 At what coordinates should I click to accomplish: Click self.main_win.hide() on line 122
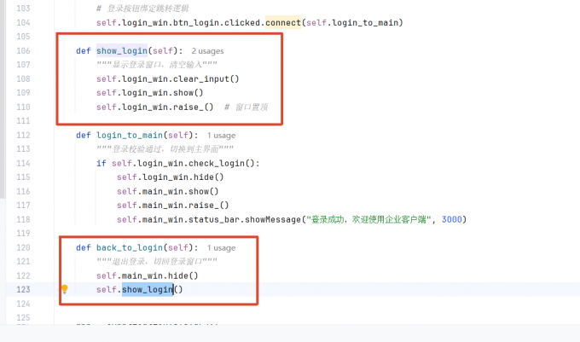148,275
